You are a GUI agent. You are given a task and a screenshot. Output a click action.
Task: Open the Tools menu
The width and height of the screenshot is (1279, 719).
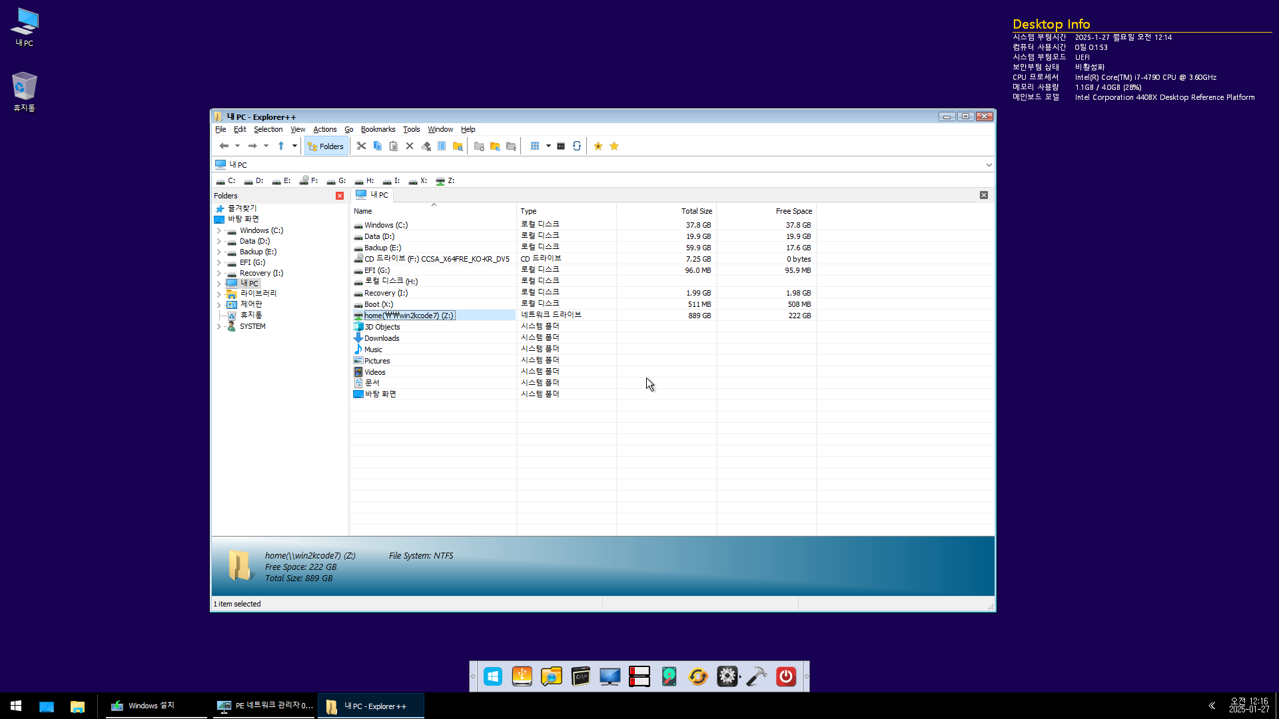pyautogui.click(x=411, y=129)
